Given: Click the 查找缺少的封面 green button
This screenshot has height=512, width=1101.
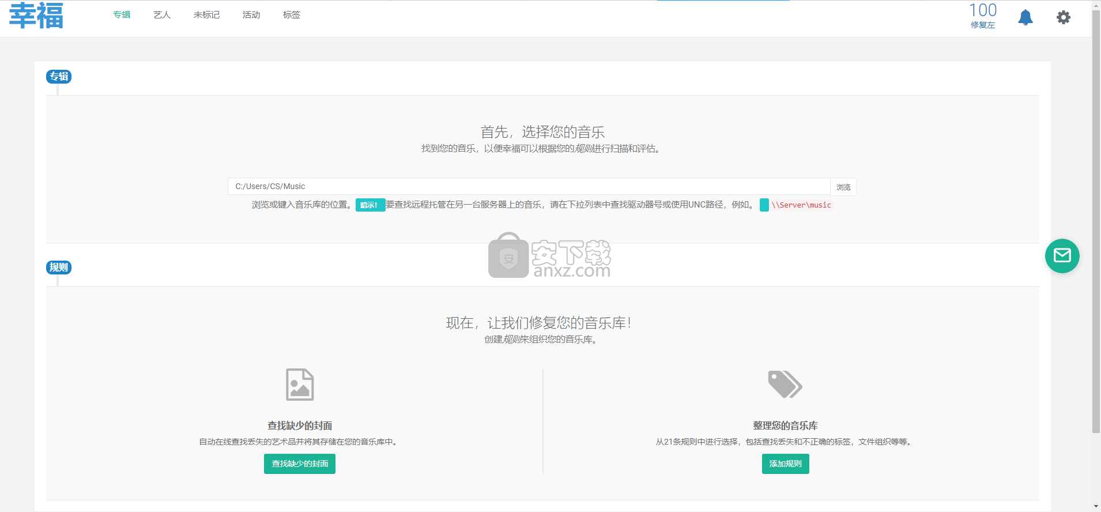Looking at the screenshot, I should [300, 464].
